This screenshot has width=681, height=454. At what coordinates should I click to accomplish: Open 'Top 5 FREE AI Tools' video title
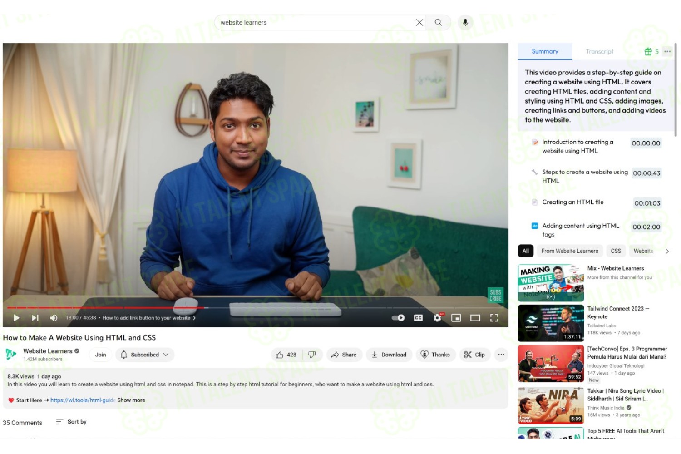626,434
